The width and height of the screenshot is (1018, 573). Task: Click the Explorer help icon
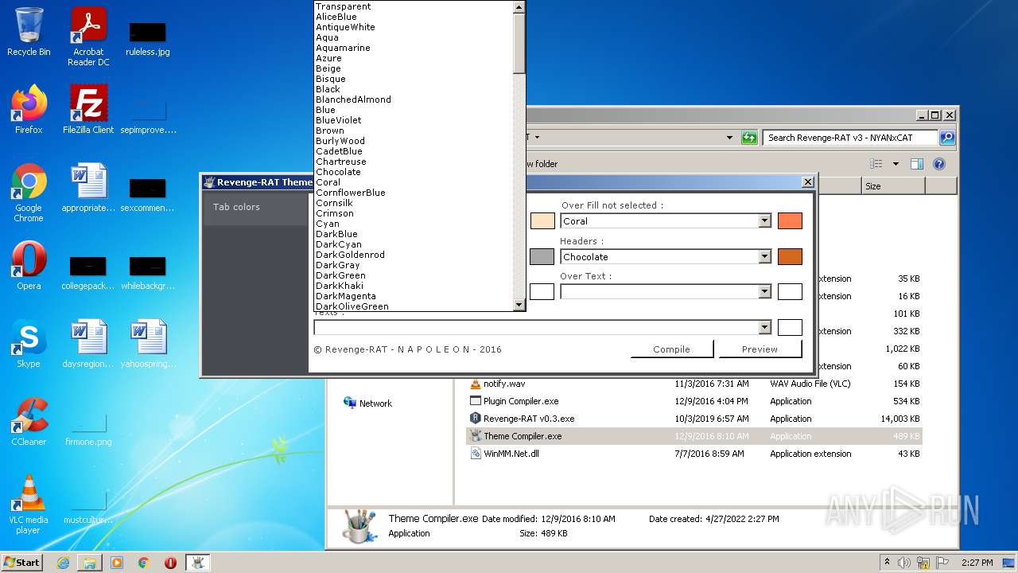click(938, 164)
